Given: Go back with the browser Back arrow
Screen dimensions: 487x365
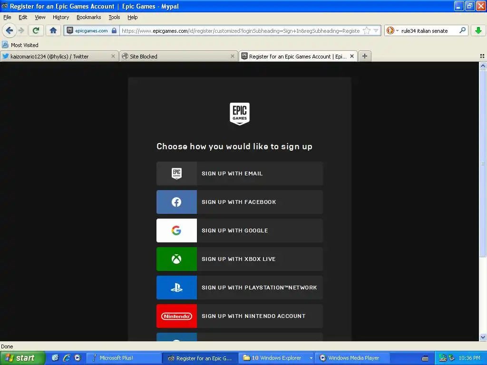Looking at the screenshot, I should tap(9, 30).
